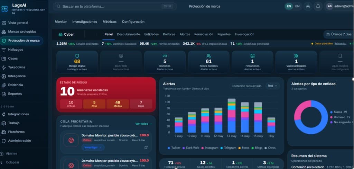
Task: Select Contenido recolectado in Alertas chart
Action: click(246, 86)
